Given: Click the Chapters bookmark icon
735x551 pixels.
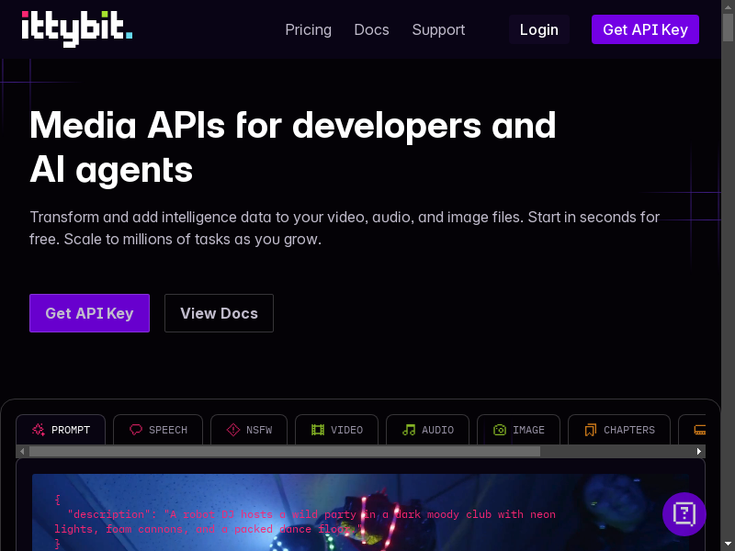Looking at the screenshot, I should pos(591,430).
